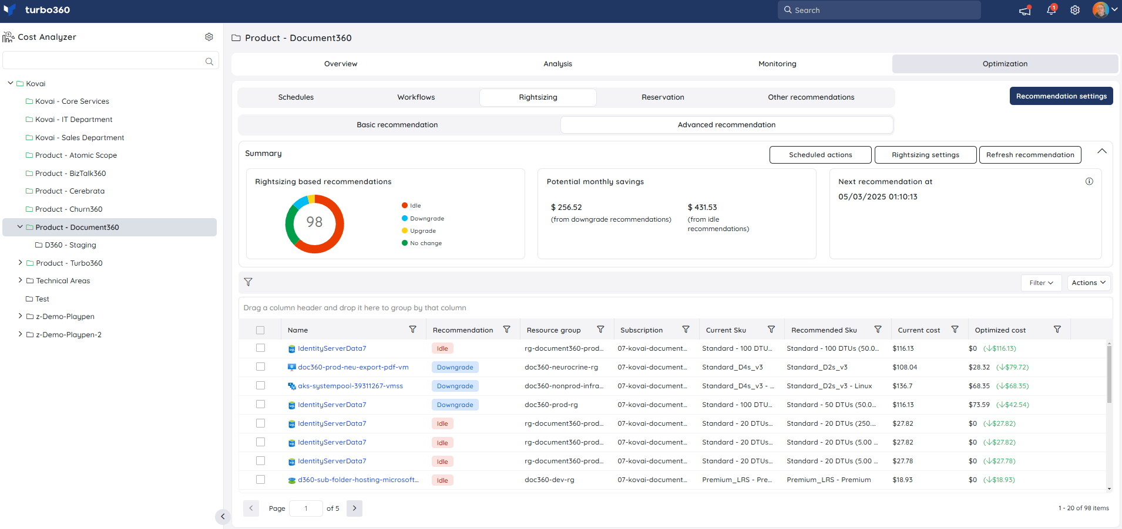This screenshot has width=1122, height=529.
Task: Click the green No change legend dot
Action: 405,243
